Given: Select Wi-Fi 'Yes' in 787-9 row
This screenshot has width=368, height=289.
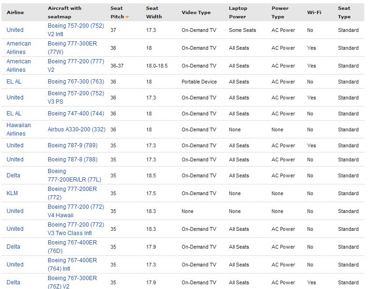Looking at the screenshot, I should [x=311, y=145].
